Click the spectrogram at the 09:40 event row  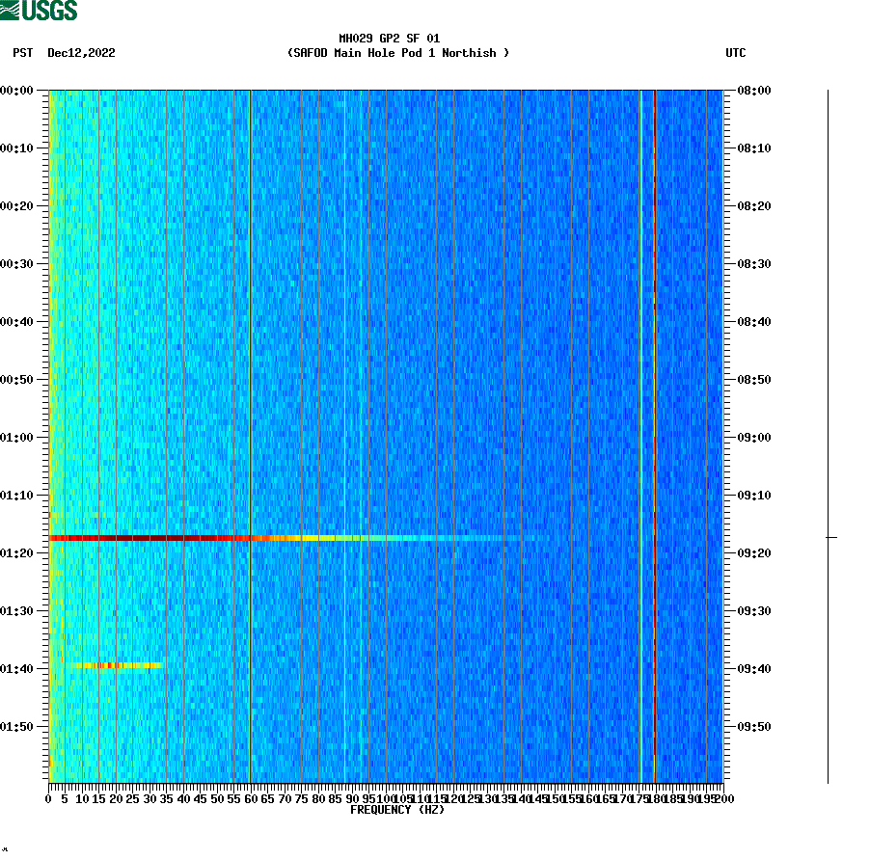[386, 665]
